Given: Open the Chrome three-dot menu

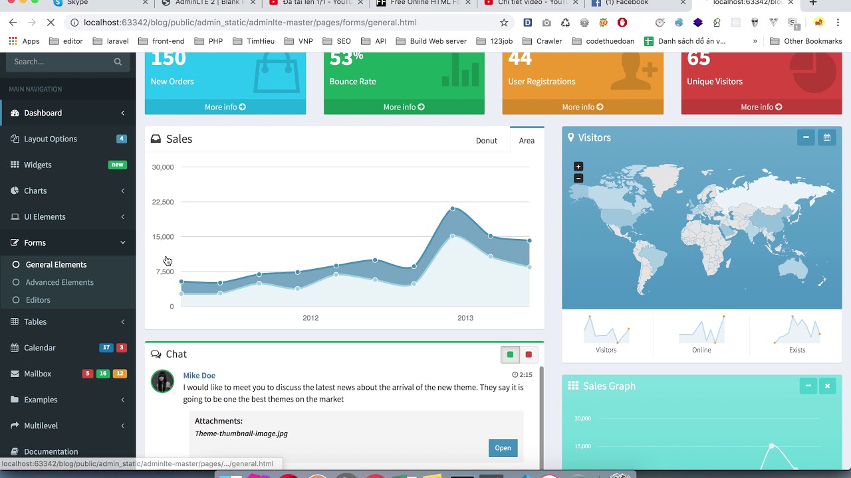Looking at the screenshot, I should pyautogui.click(x=839, y=23).
